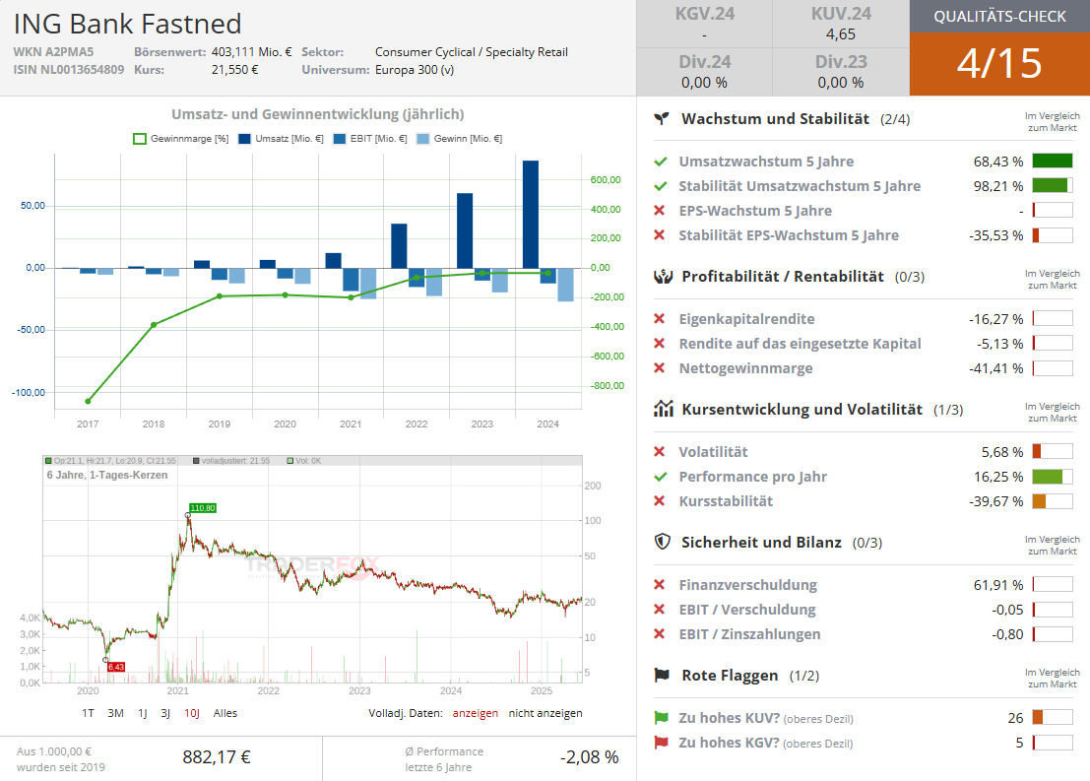Click the Finanzverschuldung value 61,91 %
Image resolution: width=1090 pixels, height=781 pixels.
[998, 585]
